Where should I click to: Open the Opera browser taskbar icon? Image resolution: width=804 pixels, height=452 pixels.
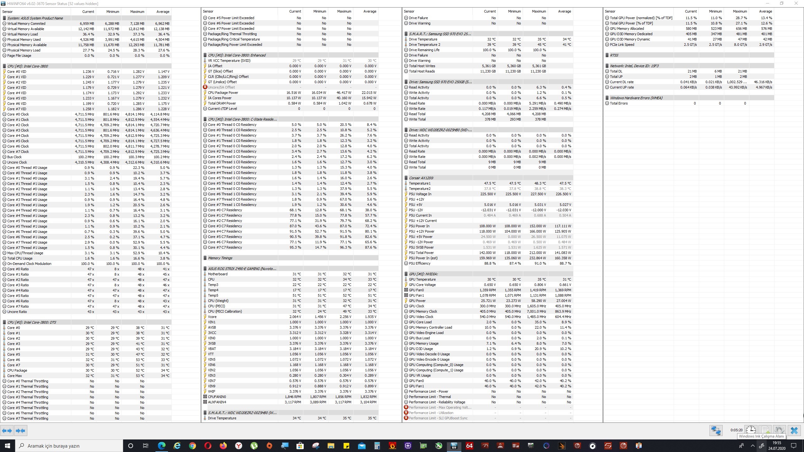click(208, 446)
